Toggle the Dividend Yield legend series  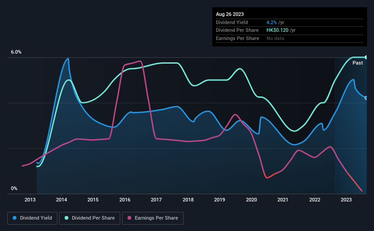(x=33, y=218)
